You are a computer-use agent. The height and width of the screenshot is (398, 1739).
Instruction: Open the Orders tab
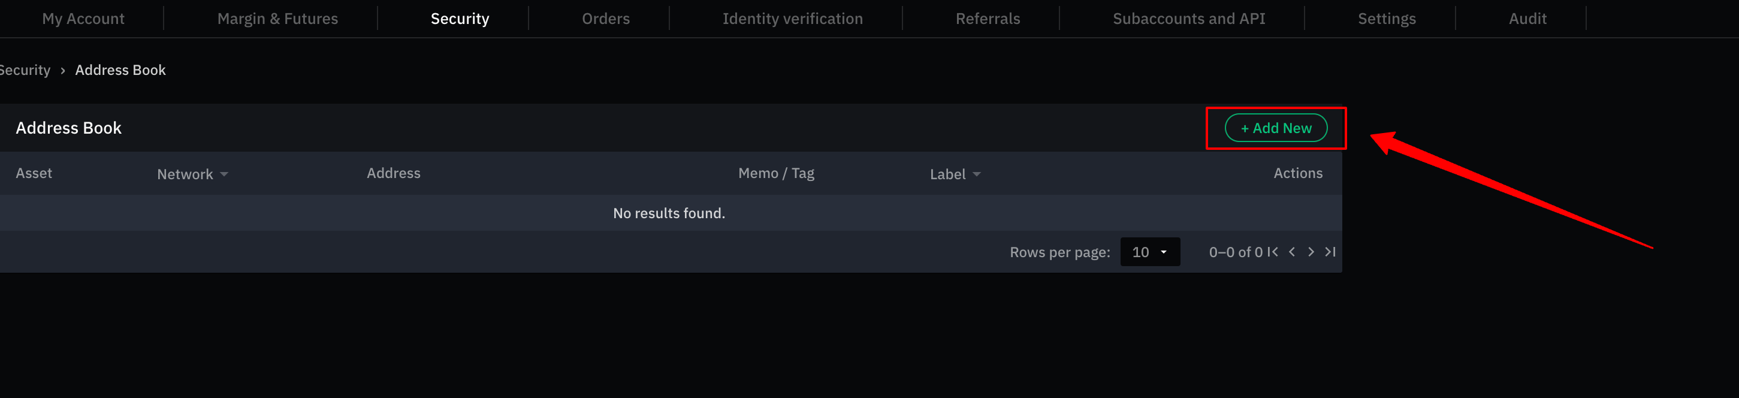(x=606, y=19)
